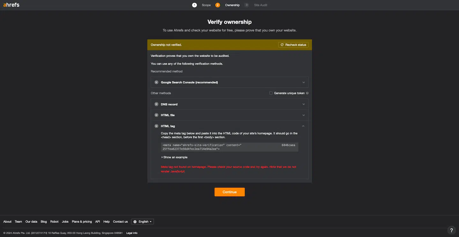The width and height of the screenshot is (459, 237).
Task: Click the meta tag verification code box
Action: 230,147
